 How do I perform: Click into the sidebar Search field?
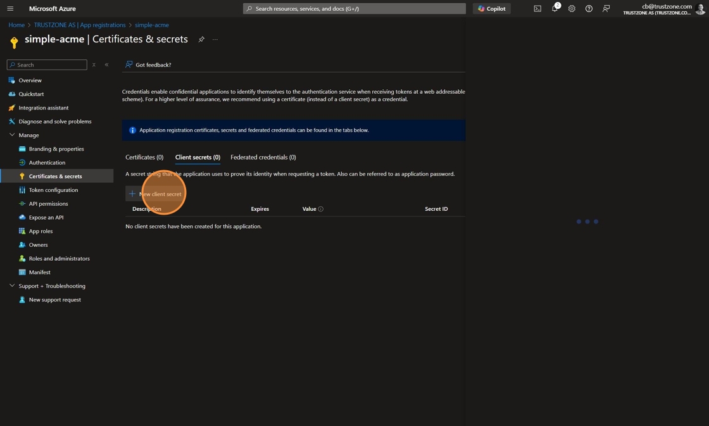click(x=47, y=65)
